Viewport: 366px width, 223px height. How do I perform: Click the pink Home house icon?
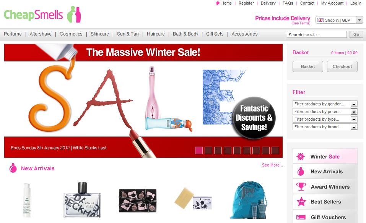click(218, 3)
